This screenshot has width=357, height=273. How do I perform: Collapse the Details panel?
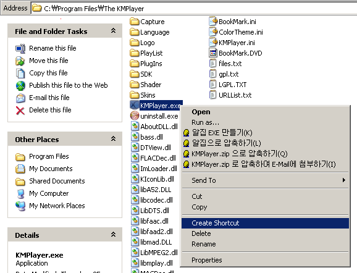[113, 234]
